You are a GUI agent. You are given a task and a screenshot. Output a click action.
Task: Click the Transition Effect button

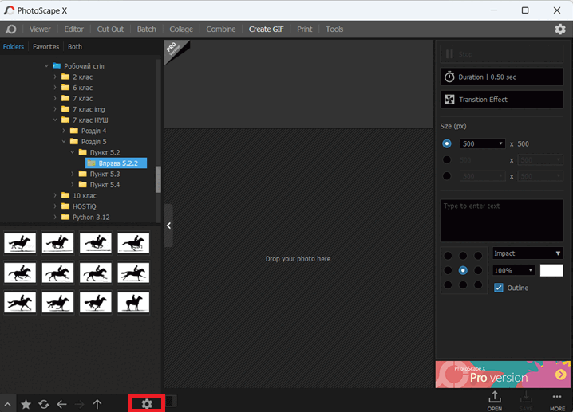(x=501, y=100)
